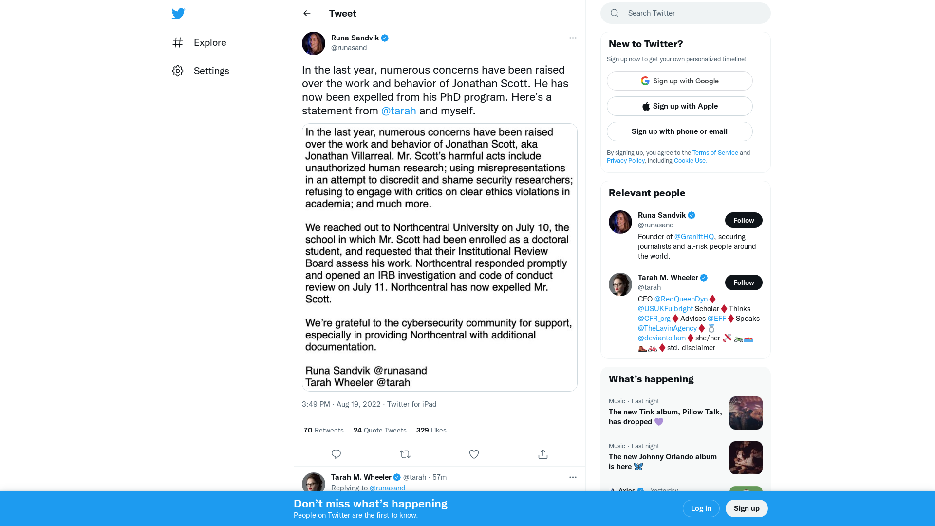This screenshot has height=526, width=935.
Task: Open Settings from the sidebar
Action: [201, 71]
